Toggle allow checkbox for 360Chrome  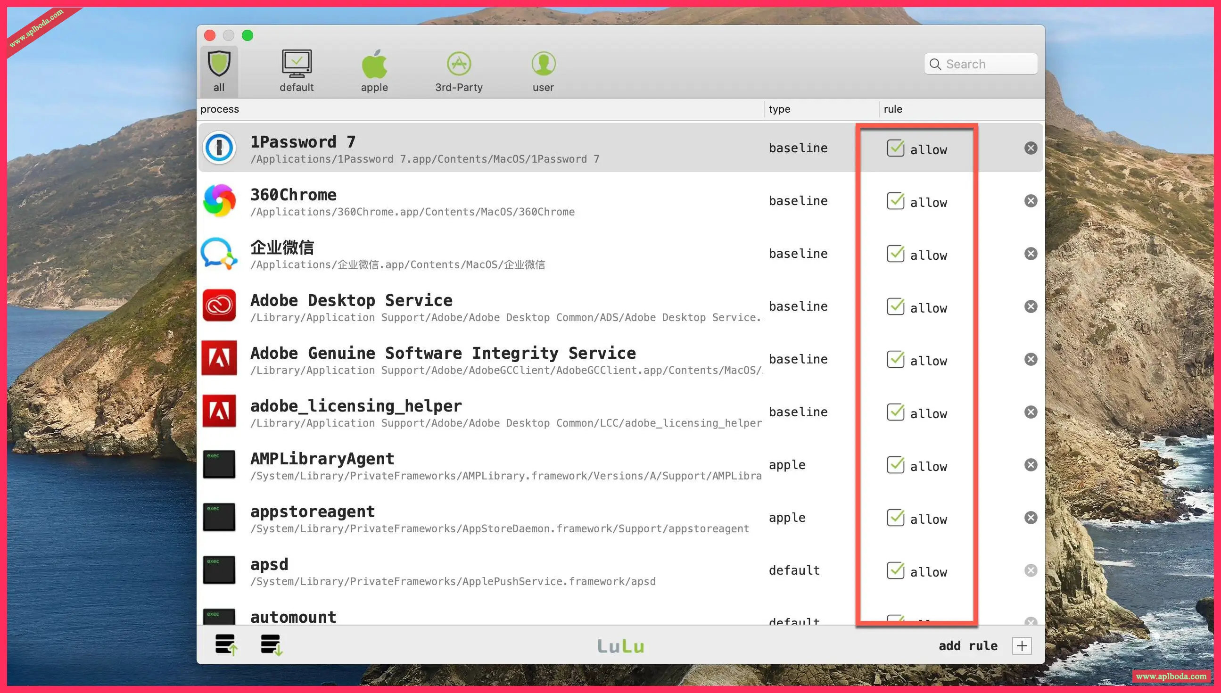895,201
